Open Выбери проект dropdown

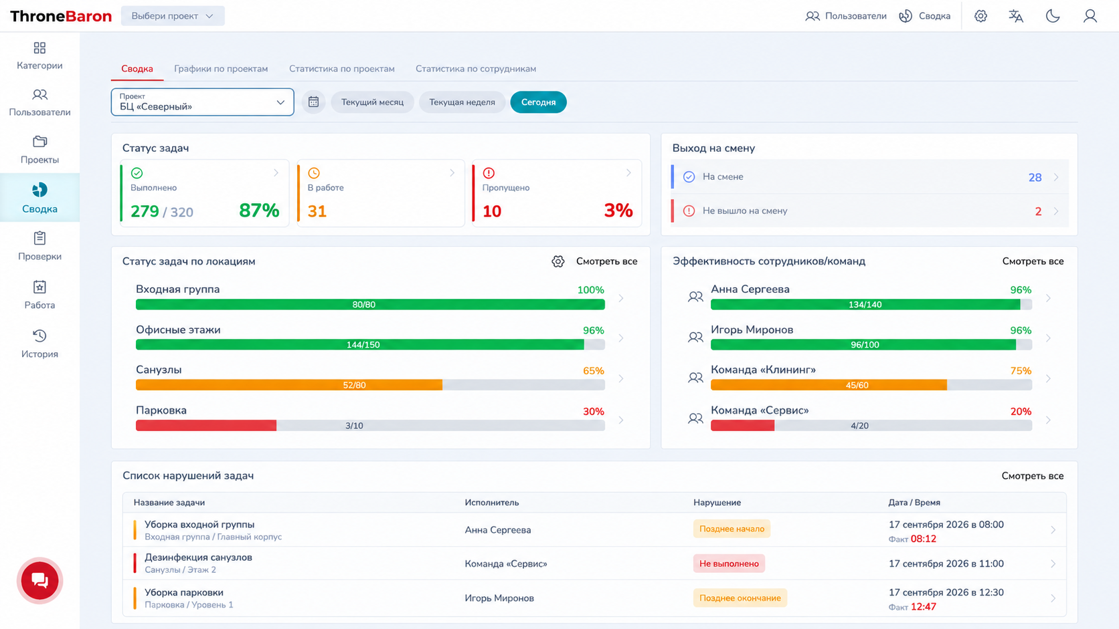pos(173,16)
